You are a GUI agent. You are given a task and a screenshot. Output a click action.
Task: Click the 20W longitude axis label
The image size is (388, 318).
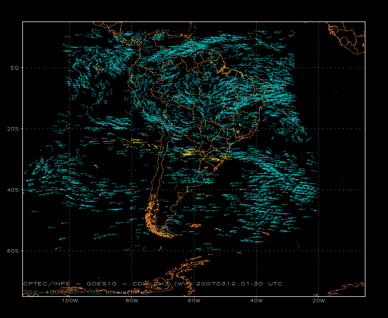point(319,300)
